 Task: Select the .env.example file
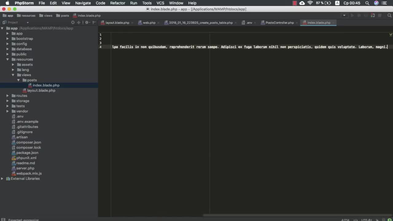(x=27, y=122)
